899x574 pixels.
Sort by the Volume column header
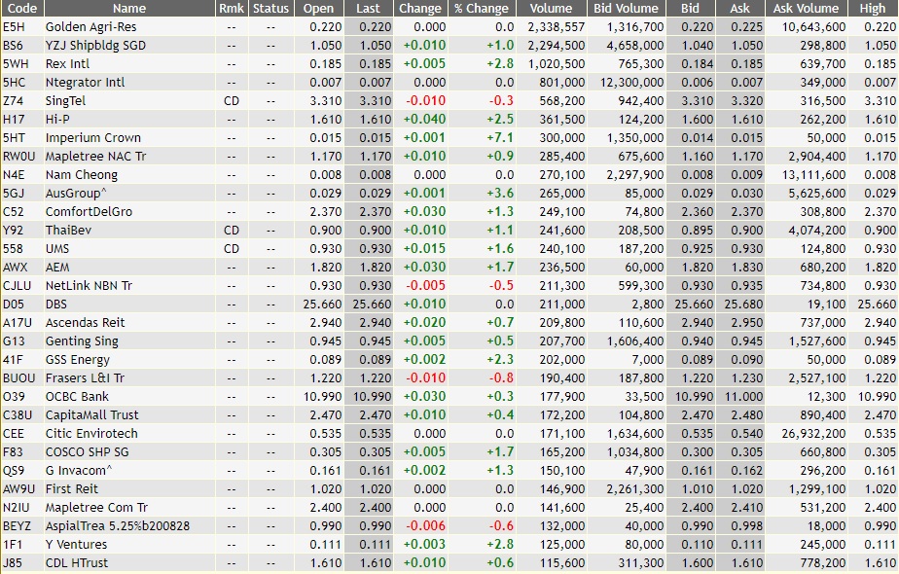click(551, 8)
